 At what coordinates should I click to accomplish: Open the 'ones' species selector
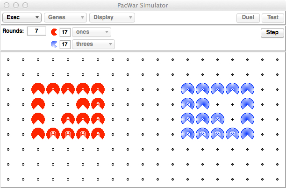pos(92,32)
